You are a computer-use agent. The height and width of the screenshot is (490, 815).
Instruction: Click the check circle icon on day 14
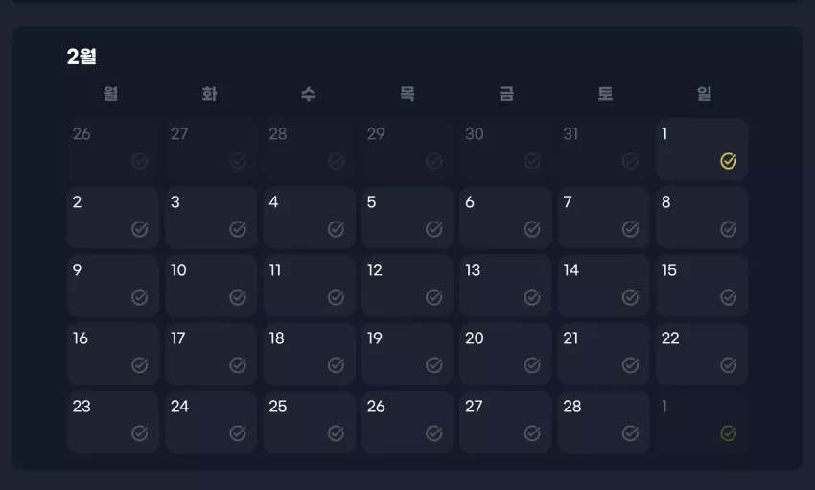point(630,297)
